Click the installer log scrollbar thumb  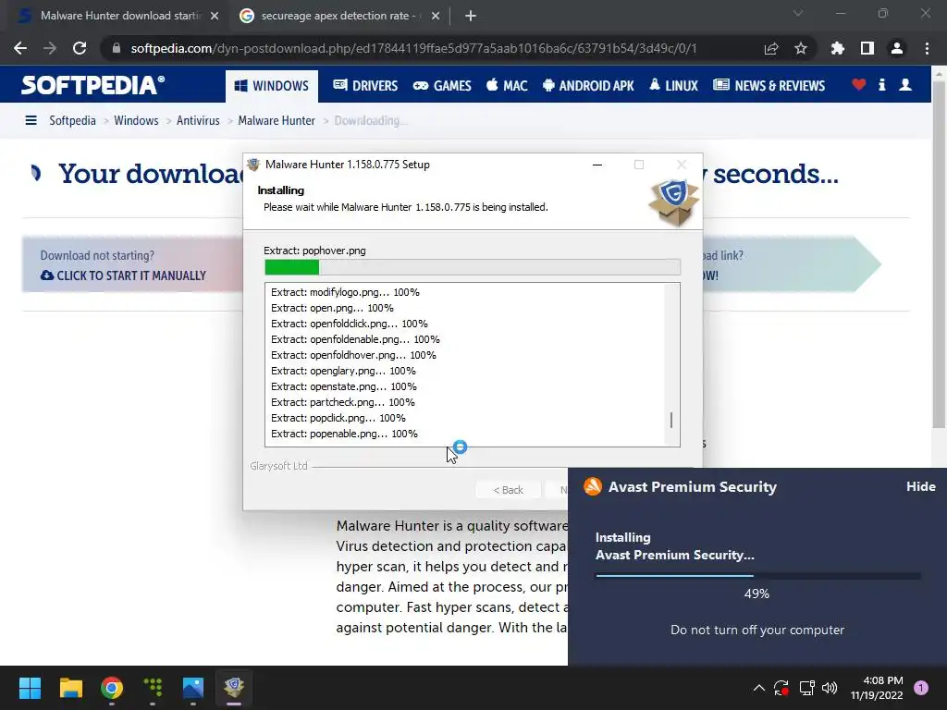(671, 421)
